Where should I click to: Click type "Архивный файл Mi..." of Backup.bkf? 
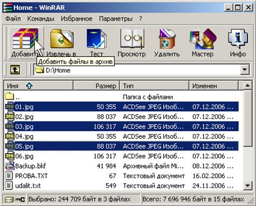coord(153,166)
